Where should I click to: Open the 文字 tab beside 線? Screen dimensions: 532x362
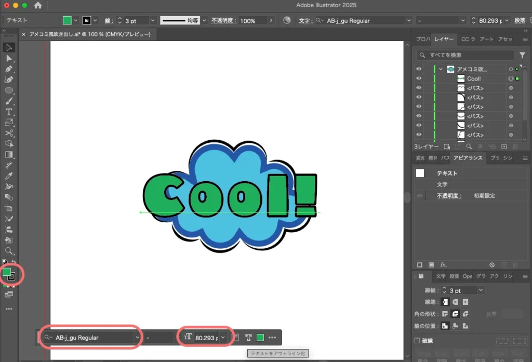[x=441, y=276]
